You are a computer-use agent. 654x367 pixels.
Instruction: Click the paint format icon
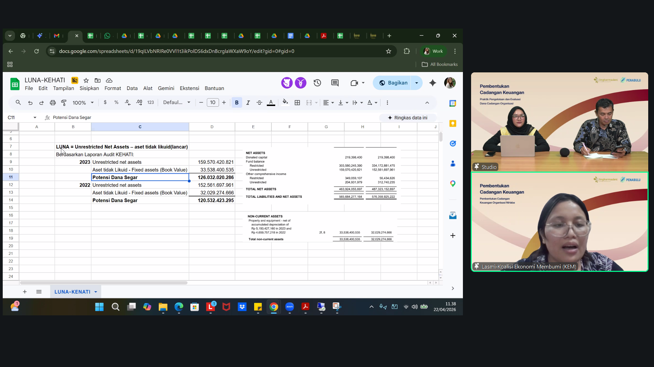64,103
